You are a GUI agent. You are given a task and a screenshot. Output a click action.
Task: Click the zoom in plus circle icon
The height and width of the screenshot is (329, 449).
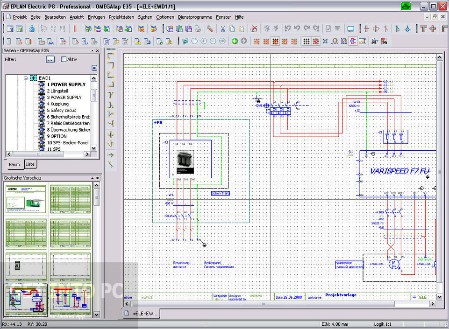204,41
